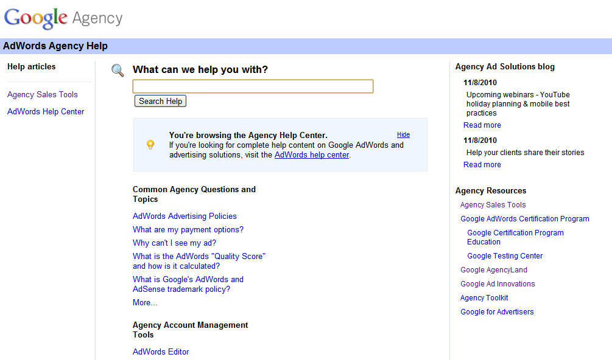Screen dimensions: 612x360
Task: Click the 'Agency Ad Solutions blog' heading
Action: point(505,67)
